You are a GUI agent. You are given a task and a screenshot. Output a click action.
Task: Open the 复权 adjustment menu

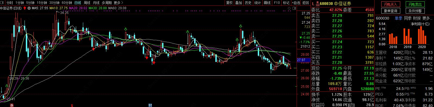(230, 3)
